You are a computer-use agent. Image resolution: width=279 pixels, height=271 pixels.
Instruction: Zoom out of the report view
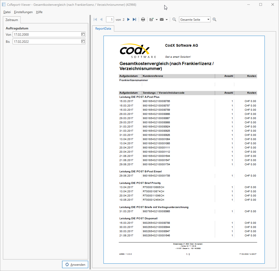tap(174, 19)
